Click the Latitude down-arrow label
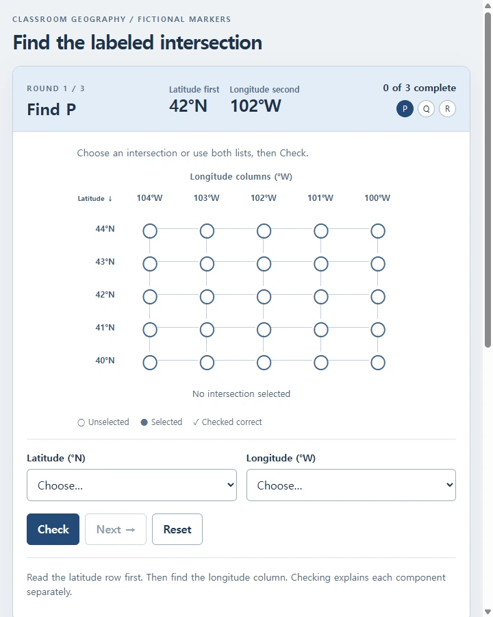 tap(95, 199)
